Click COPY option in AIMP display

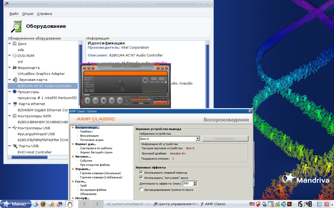point(87,83)
